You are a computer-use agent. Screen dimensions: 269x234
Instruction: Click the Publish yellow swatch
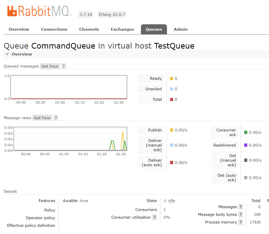coord(172,130)
